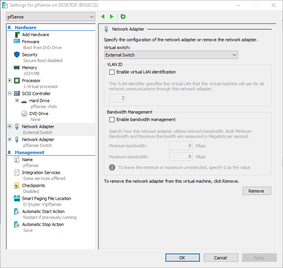Click the green refresh icon

click(123, 17)
